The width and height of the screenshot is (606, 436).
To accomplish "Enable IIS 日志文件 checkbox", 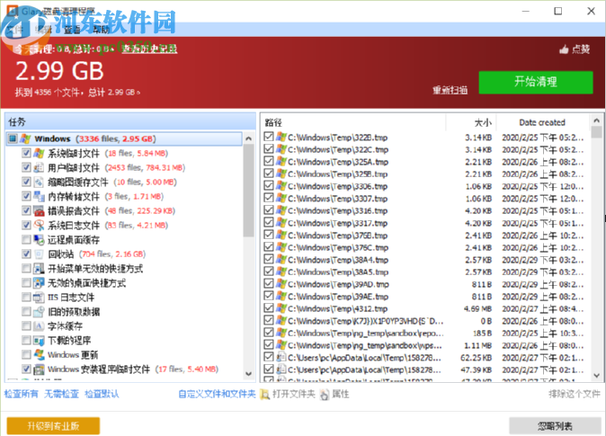I will [26, 298].
